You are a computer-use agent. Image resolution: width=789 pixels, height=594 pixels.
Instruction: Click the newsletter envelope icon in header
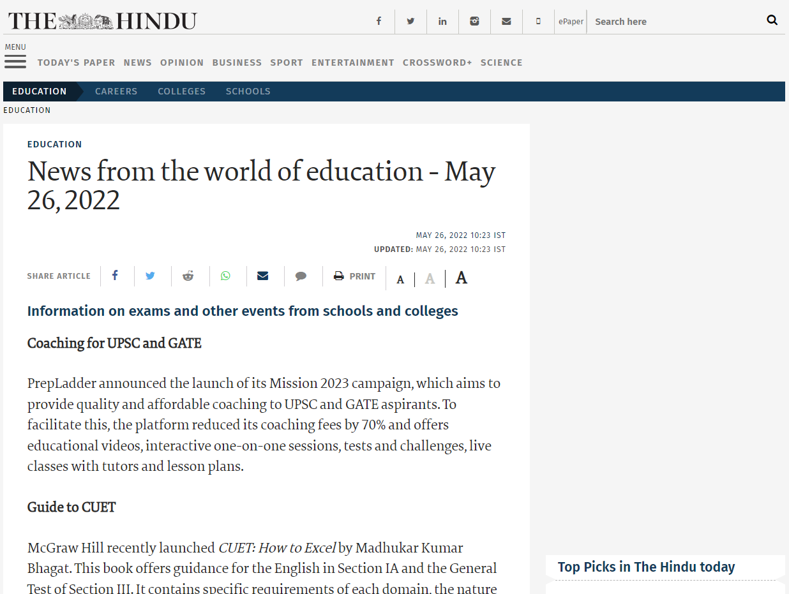coord(506,21)
